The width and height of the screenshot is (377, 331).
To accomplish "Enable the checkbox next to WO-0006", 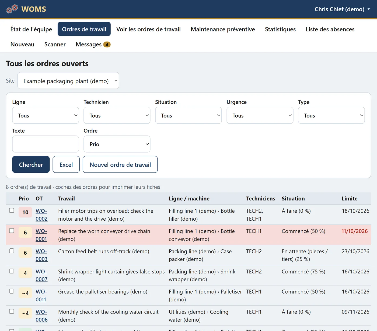I will [12, 311].
